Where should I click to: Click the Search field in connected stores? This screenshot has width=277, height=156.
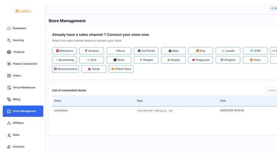[271, 90]
